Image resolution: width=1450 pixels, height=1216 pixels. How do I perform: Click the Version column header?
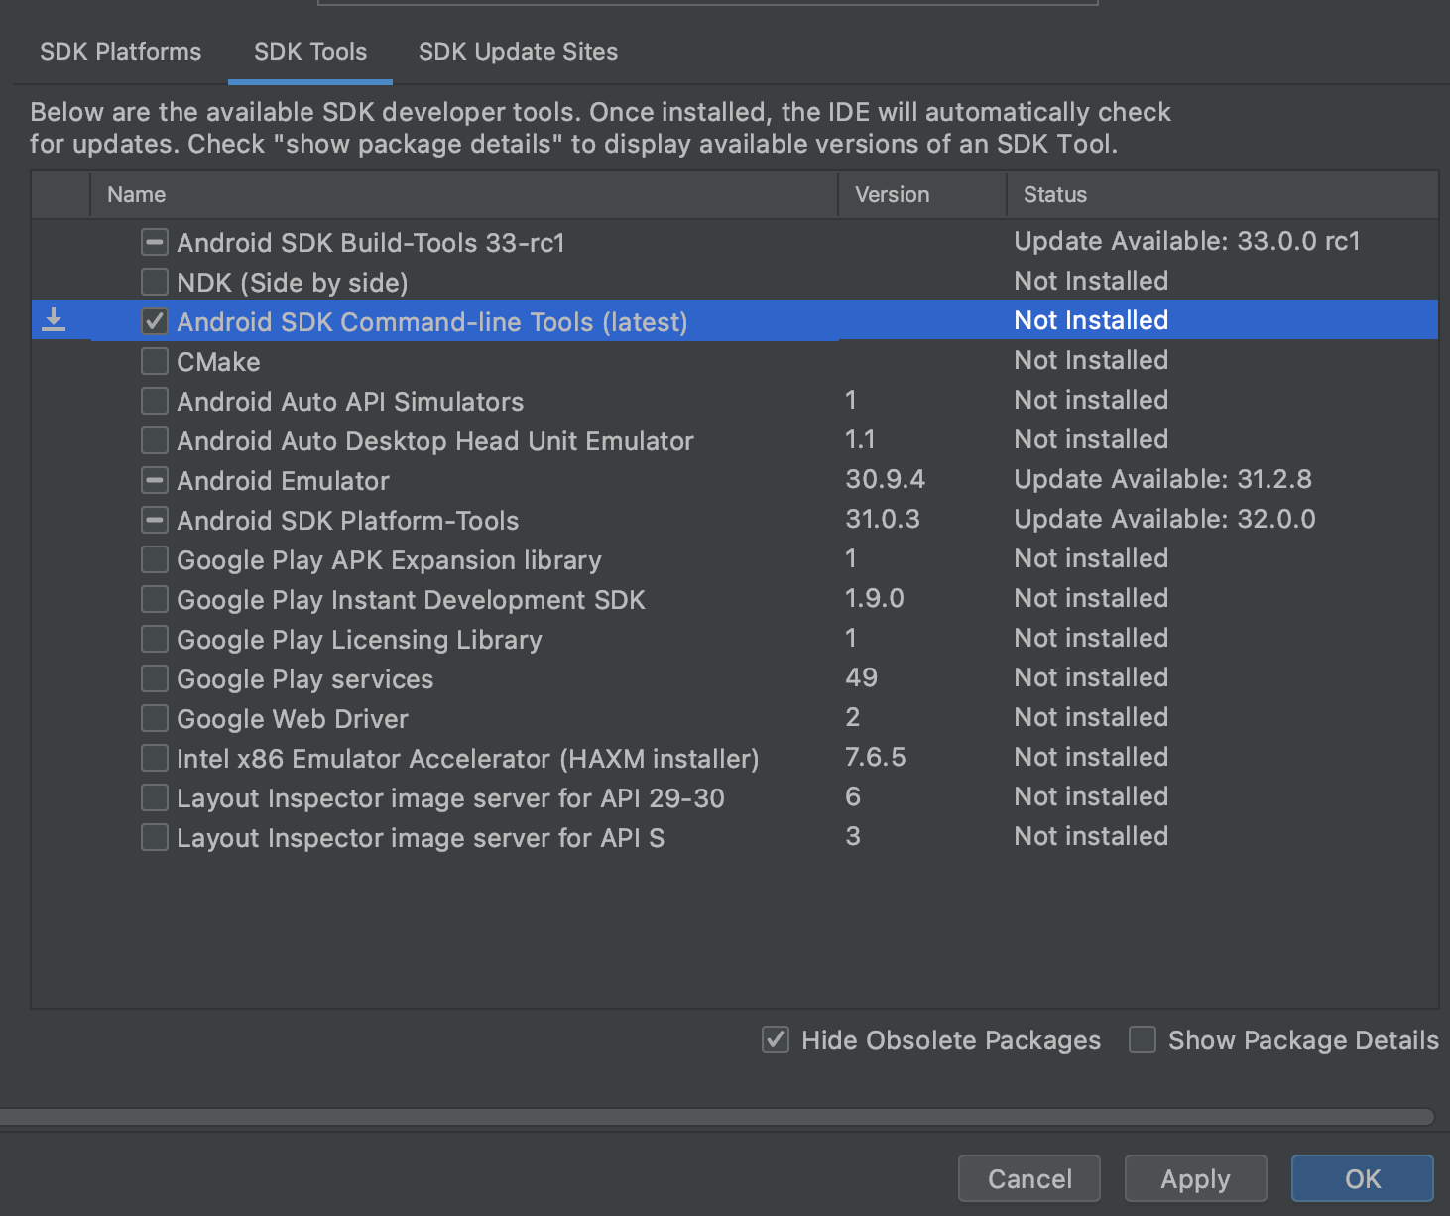[922, 194]
